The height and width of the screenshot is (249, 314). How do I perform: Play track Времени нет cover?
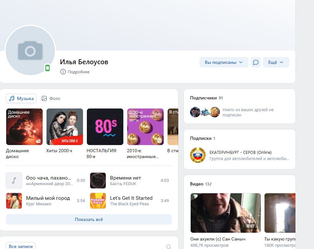point(98,181)
